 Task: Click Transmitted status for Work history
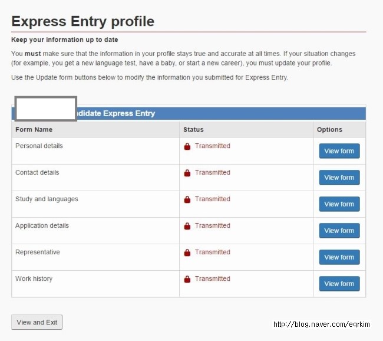(213, 279)
